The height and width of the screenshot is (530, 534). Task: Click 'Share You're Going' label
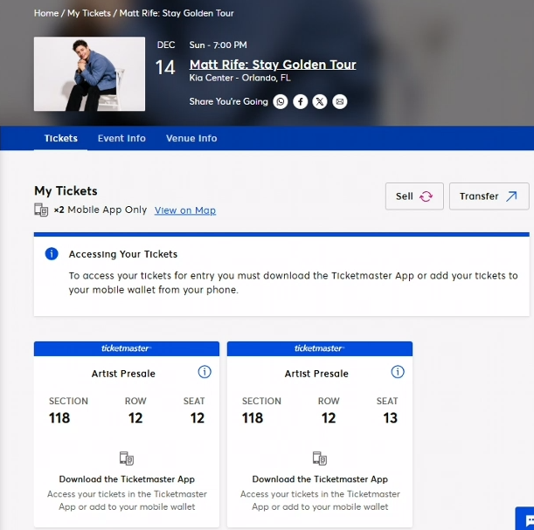tap(229, 101)
